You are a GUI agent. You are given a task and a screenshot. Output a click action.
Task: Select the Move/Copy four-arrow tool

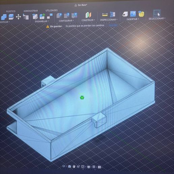coord(19,17)
